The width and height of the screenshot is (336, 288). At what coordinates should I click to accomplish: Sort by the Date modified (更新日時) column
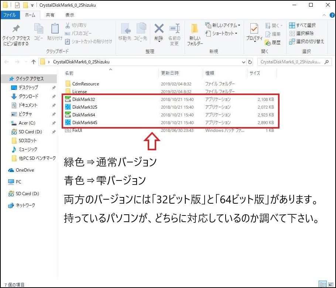point(170,73)
